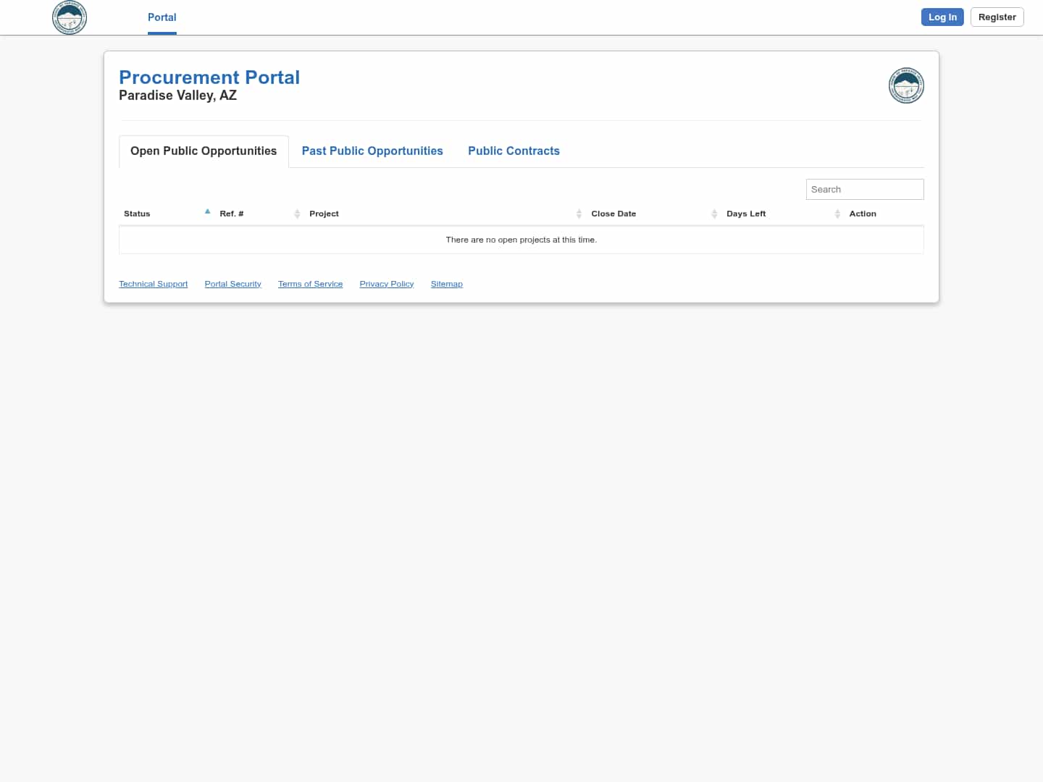Open the Terms of Service page
This screenshot has height=782, width=1043.
pyautogui.click(x=310, y=284)
